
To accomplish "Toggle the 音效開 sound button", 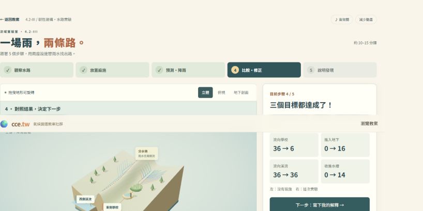I will (342, 20).
